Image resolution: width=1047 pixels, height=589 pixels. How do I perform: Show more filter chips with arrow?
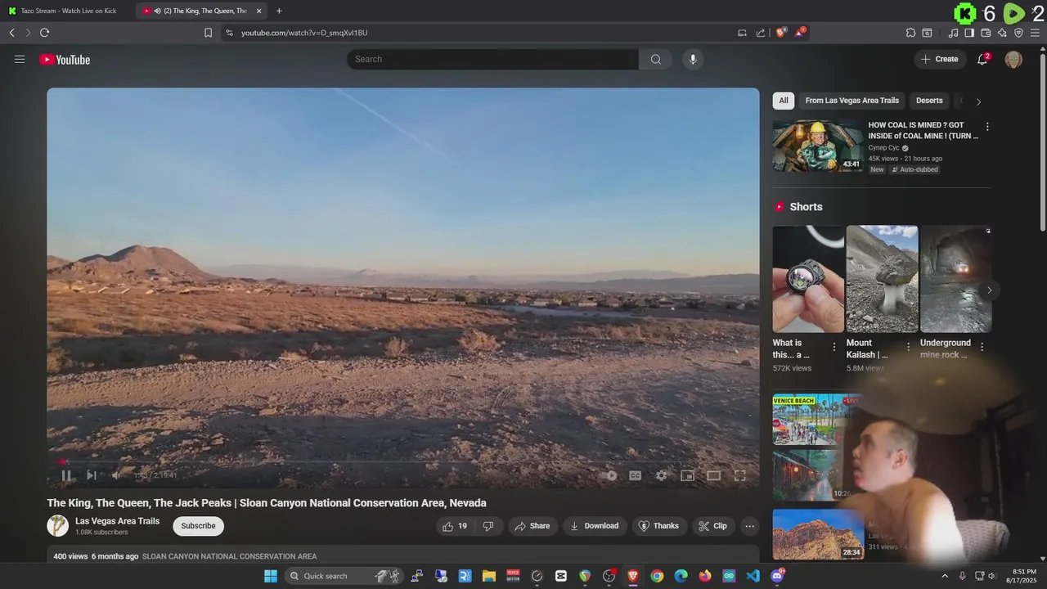(x=978, y=101)
